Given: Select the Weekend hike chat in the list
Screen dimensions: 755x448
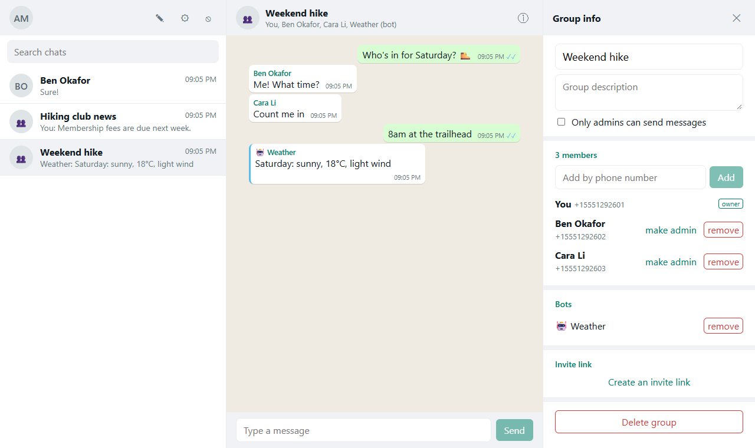Looking at the screenshot, I should tap(113, 158).
